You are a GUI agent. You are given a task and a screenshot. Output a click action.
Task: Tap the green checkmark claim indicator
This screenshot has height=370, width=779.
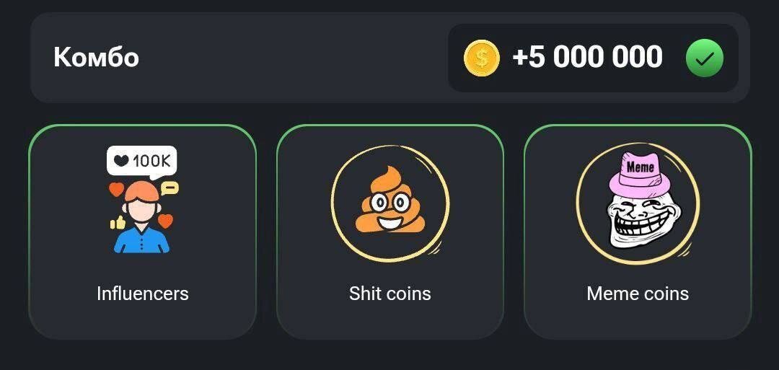pyautogui.click(x=705, y=58)
